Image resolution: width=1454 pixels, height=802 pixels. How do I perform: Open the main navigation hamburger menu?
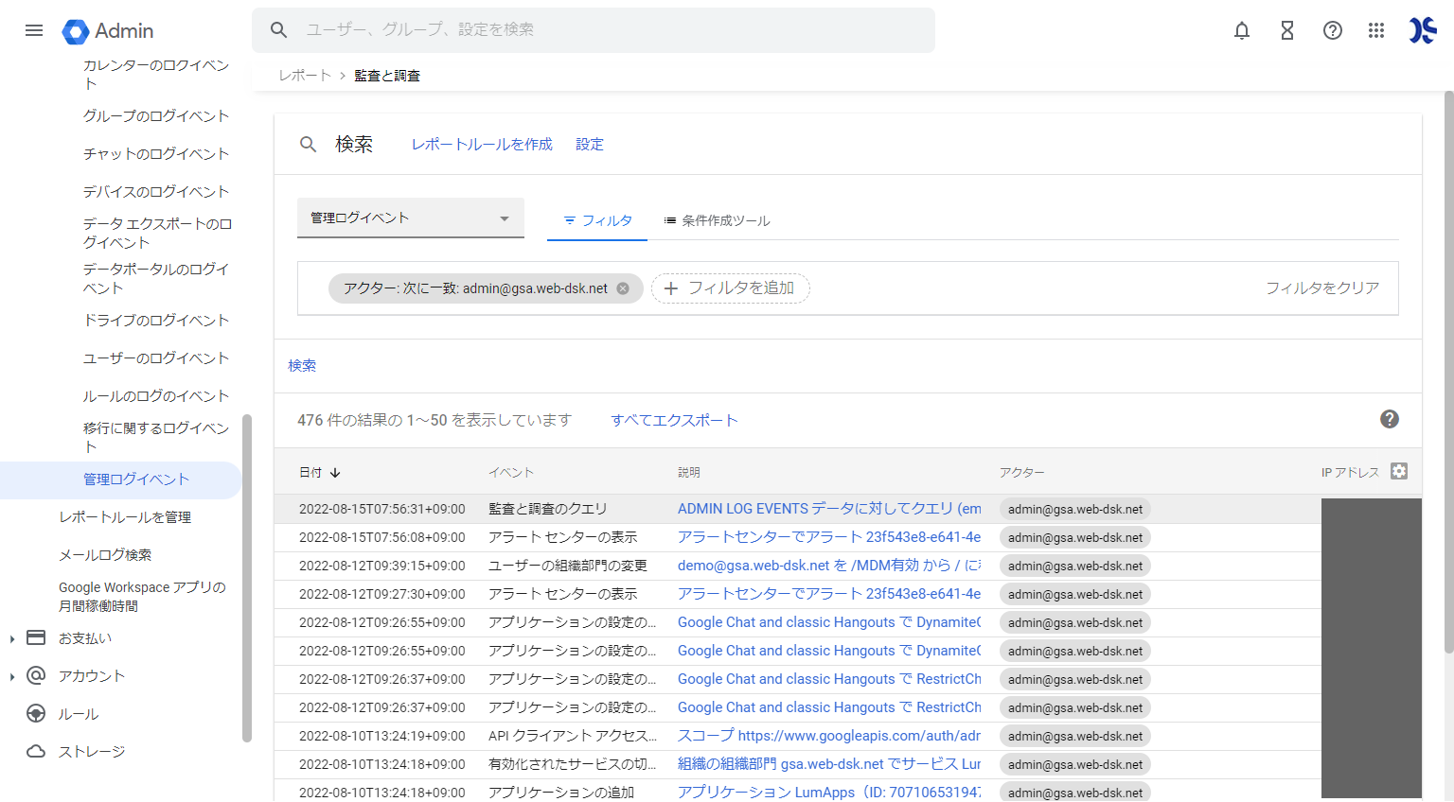point(34,30)
